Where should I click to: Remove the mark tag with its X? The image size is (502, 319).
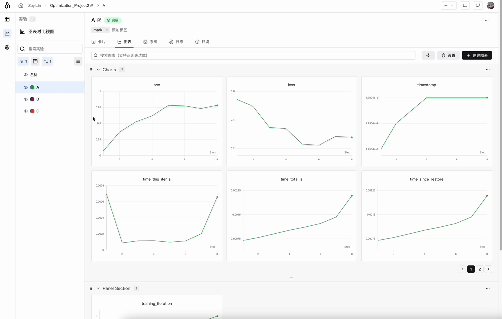pos(106,30)
